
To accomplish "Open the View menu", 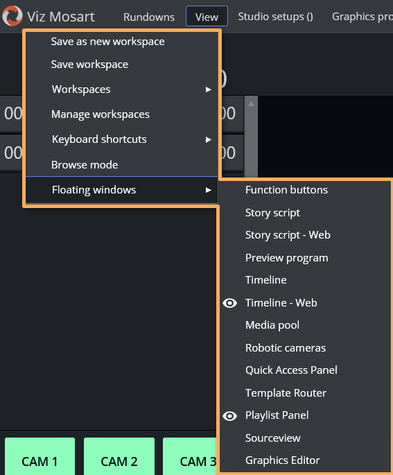I will 207,17.
